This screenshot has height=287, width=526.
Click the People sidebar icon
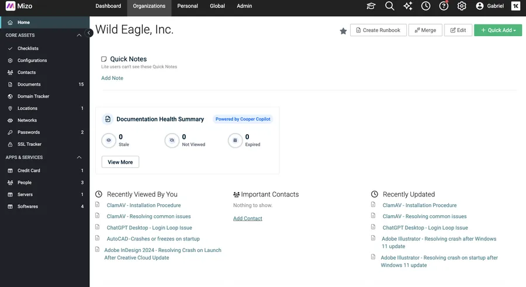coord(10,183)
